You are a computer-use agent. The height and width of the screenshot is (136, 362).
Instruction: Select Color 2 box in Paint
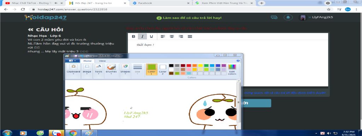[163, 69]
